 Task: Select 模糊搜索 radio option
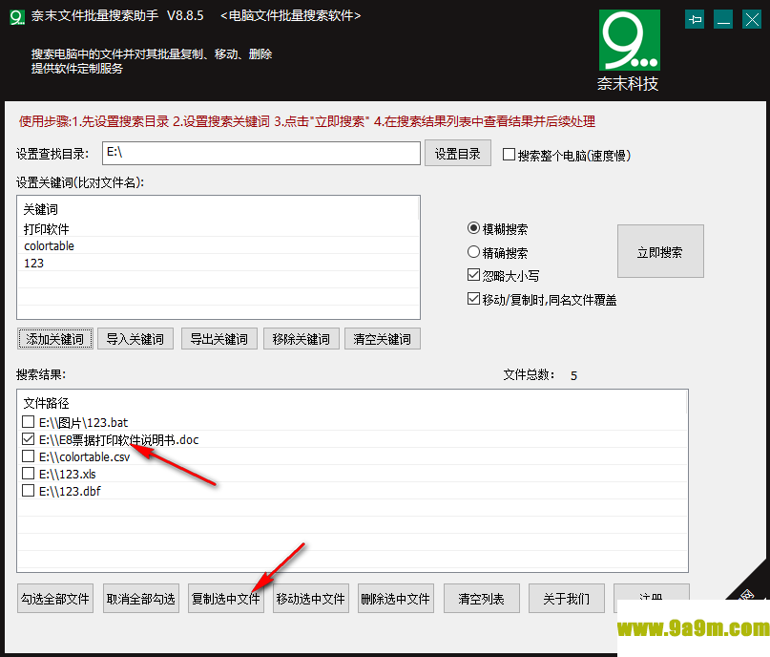pyautogui.click(x=473, y=228)
